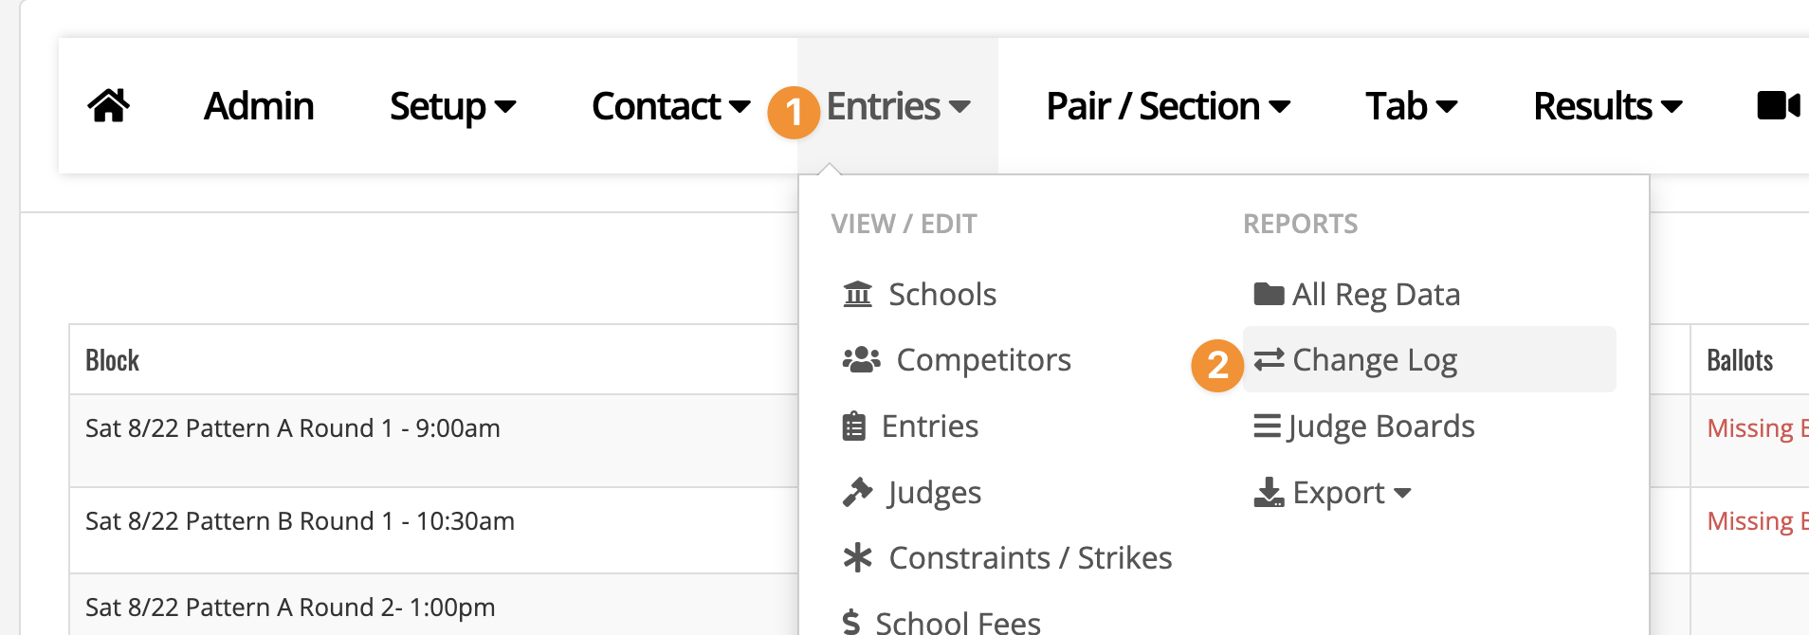Open the Judge Boards report
This screenshot has height=635, width=1809.
pyautogui.click(x=1363, y=426)
